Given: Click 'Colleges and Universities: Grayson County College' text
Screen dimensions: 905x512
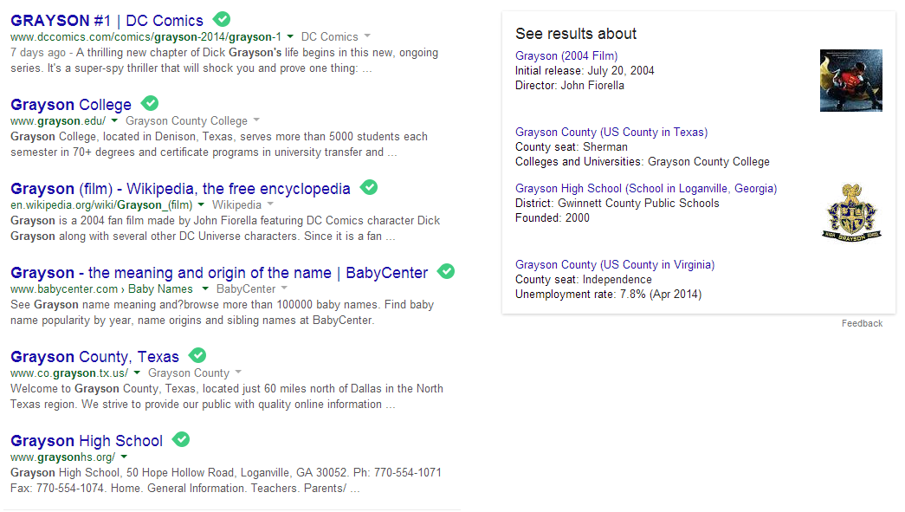Looking at the screenshot, I should [x=643, y=162].
